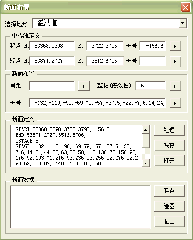Click the scrollbar thumb in 断面定义
The image size is (193, 240).
click(145, 141)
